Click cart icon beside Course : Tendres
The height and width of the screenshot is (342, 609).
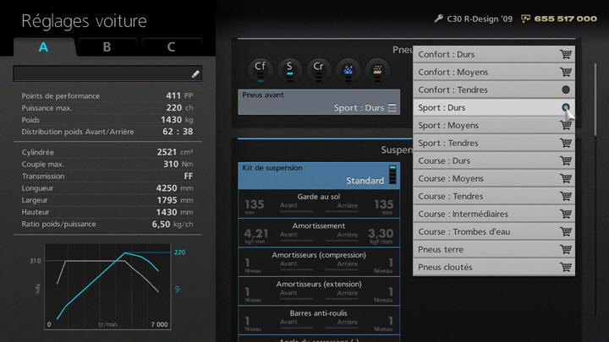[565, 196]
